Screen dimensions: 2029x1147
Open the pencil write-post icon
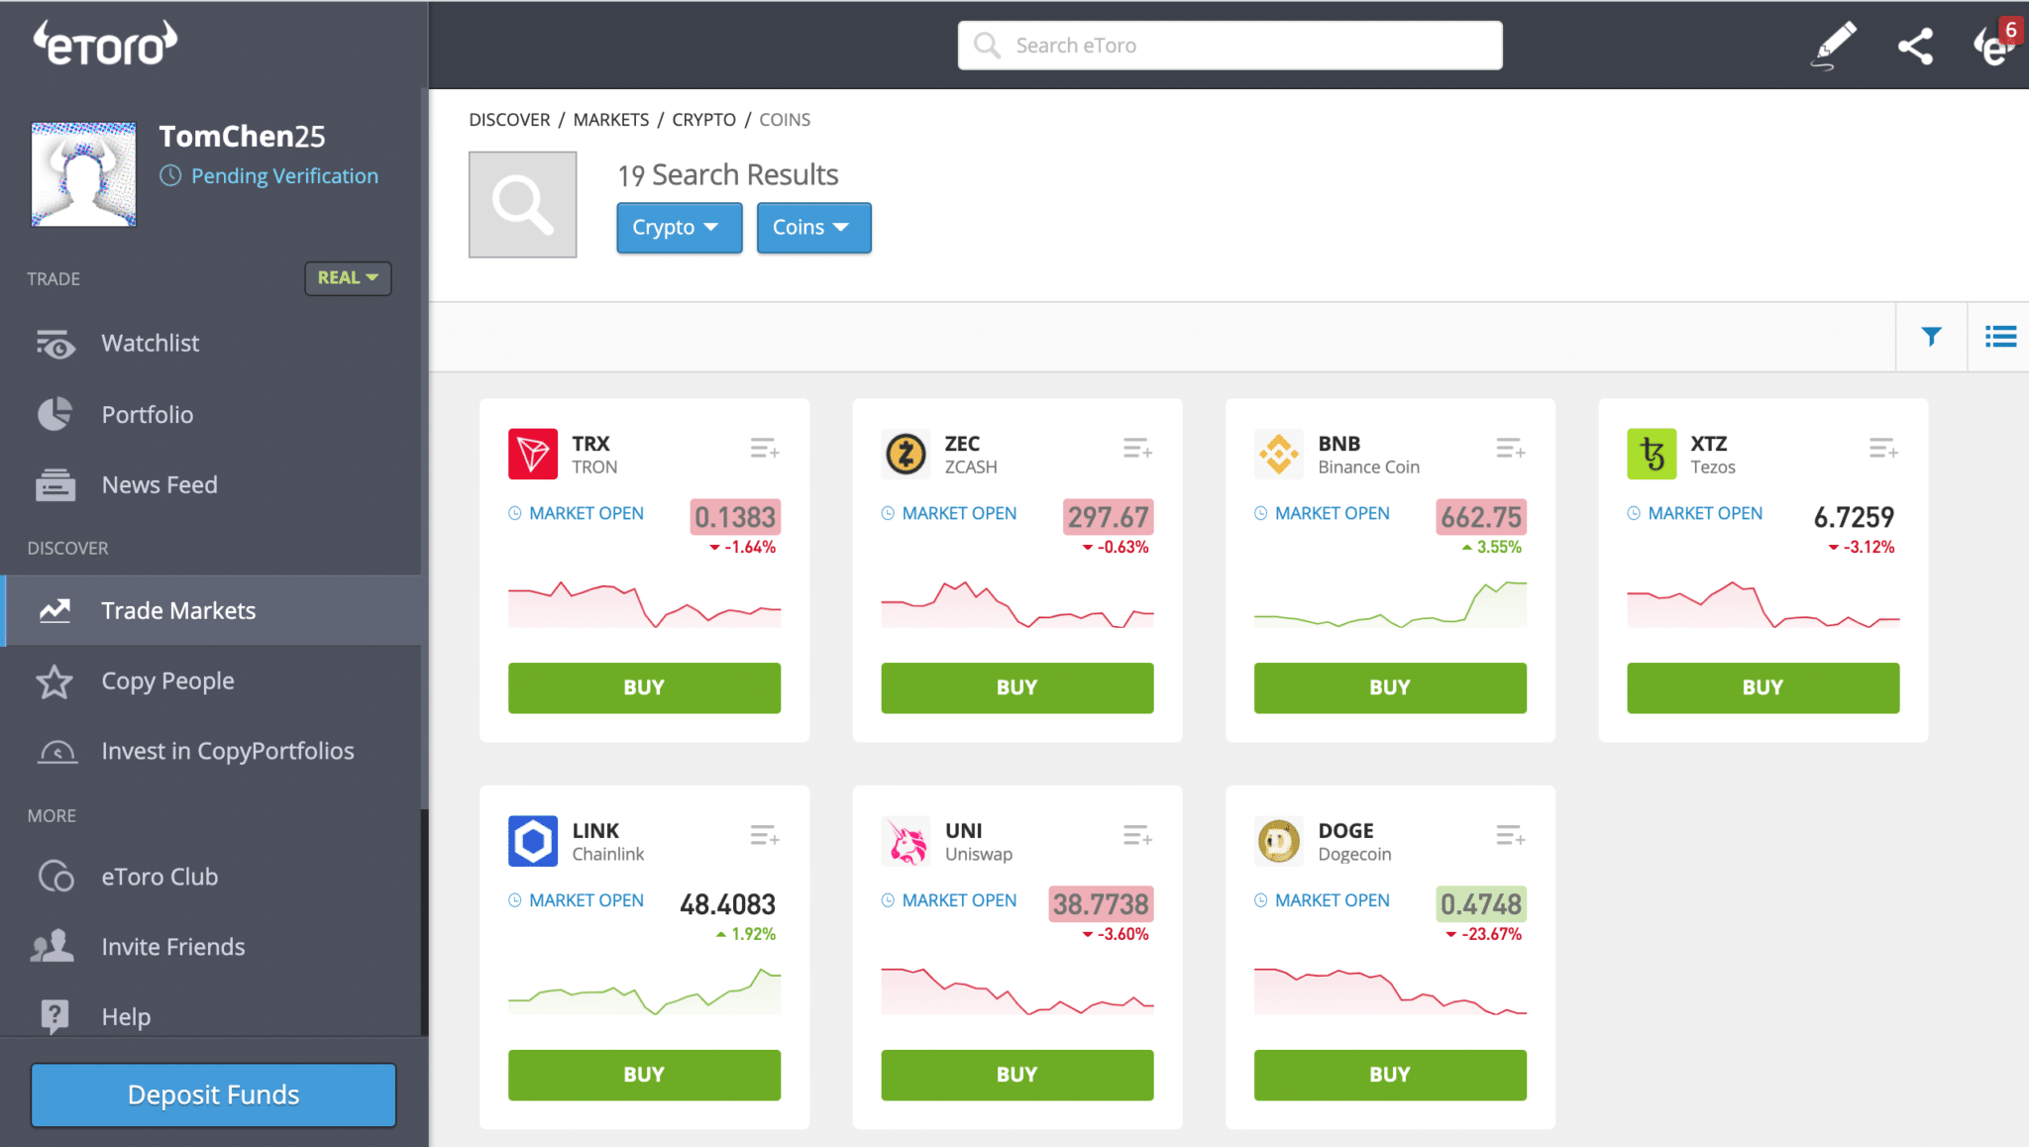1833,46
